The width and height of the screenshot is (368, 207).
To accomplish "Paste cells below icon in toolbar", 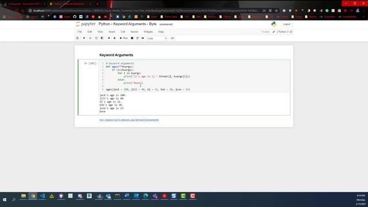I will (x=102, y=38).
